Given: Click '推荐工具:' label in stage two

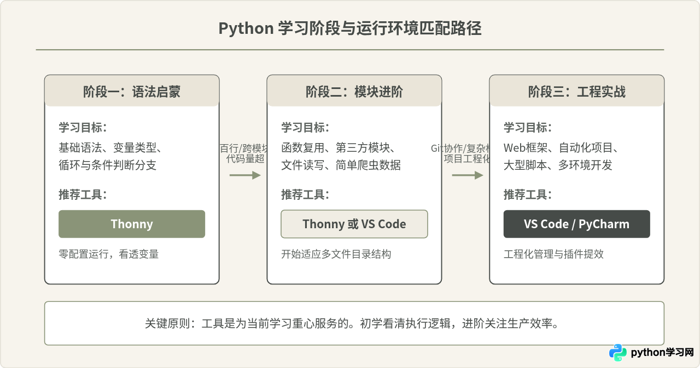Looking at the screenshot, I should tap(305, 194).
